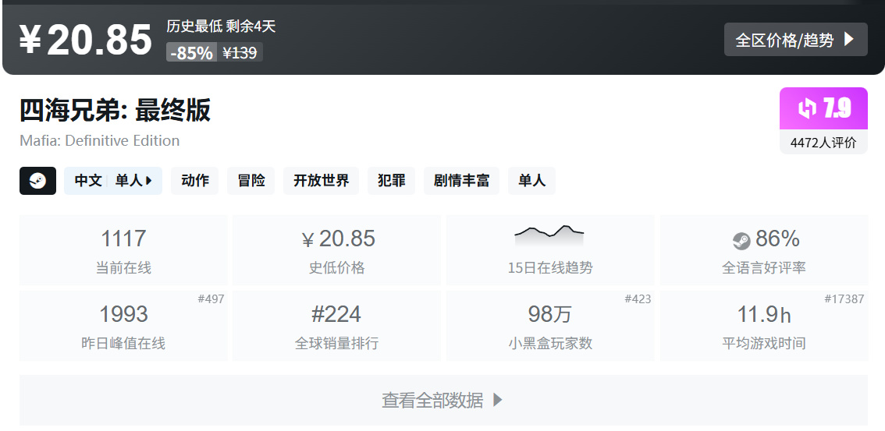Open the 15-day online trend chart
885x431 pixels.
[550, 249]
